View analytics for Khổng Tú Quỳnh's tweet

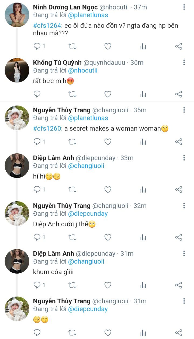click(x=143, y=94)
